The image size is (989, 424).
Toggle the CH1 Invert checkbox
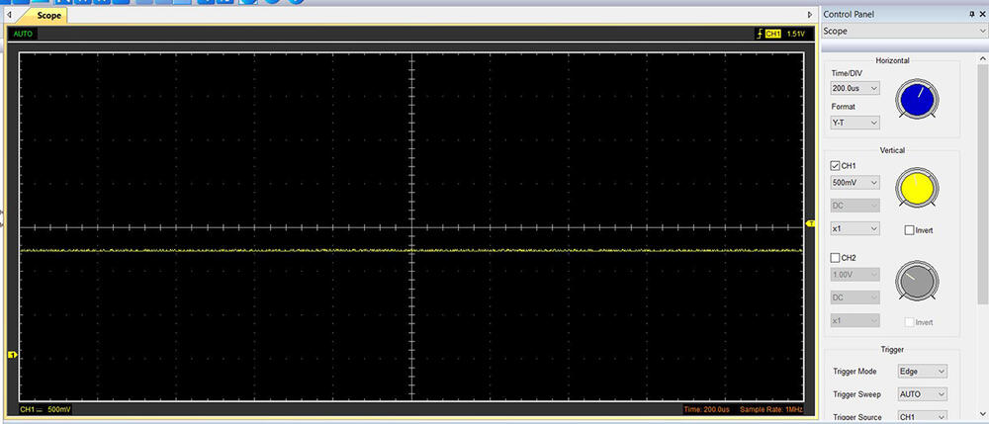coord(910,230)
